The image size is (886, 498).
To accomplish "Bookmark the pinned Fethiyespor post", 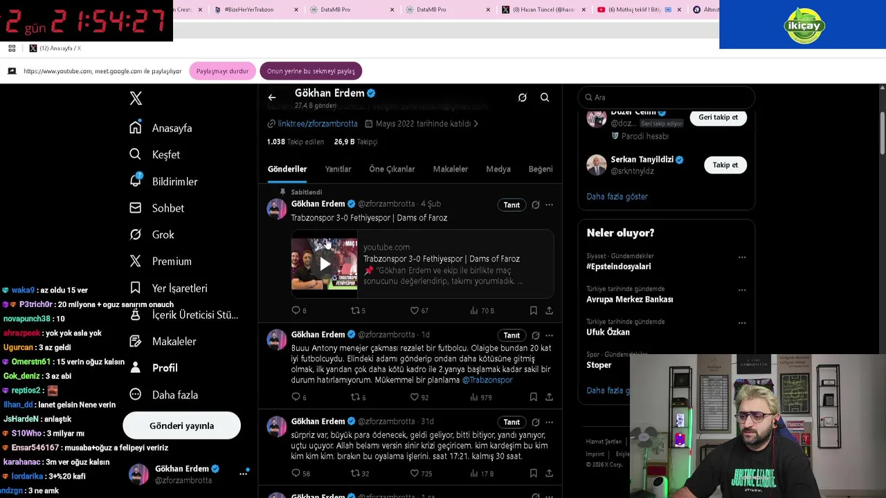I will [x=534, y=311].
